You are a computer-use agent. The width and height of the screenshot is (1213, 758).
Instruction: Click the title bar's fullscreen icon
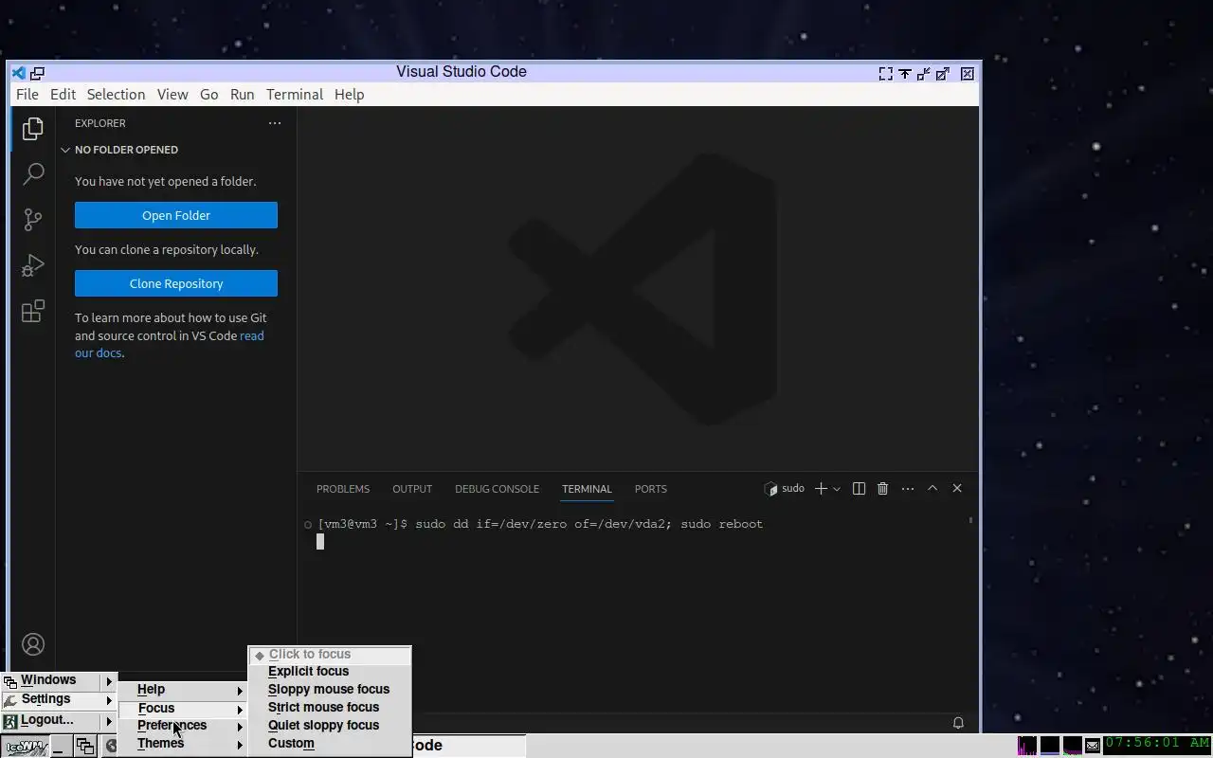(885, 73)
